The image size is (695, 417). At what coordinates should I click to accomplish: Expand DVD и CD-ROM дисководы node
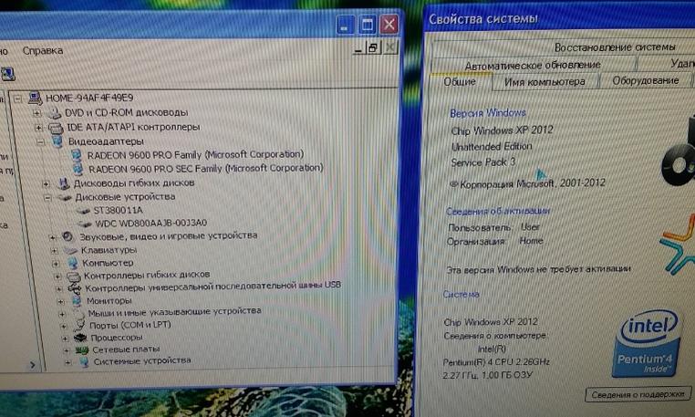pos(37,113)
